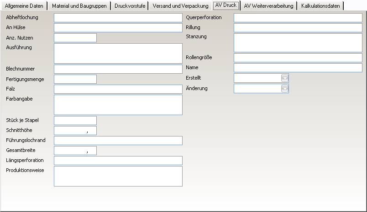The image size is (367, 212).
Task: Click the Rollengröße input field
Action: 298,58
